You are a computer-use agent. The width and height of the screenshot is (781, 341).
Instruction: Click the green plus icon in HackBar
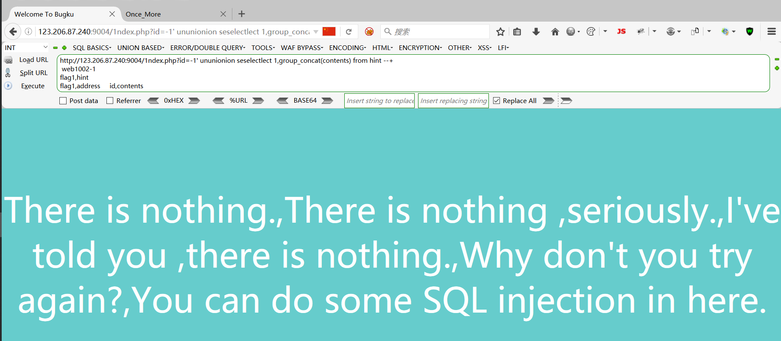click(x=64, y=48)
